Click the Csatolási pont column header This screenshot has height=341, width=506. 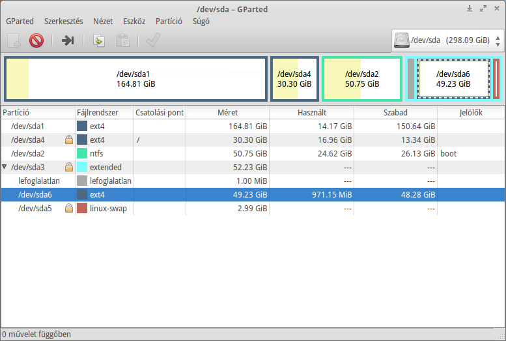(x=160, y=113)
